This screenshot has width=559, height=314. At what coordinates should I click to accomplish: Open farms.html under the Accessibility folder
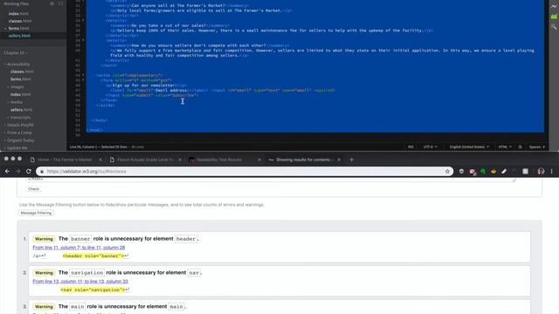click(20, 79)
